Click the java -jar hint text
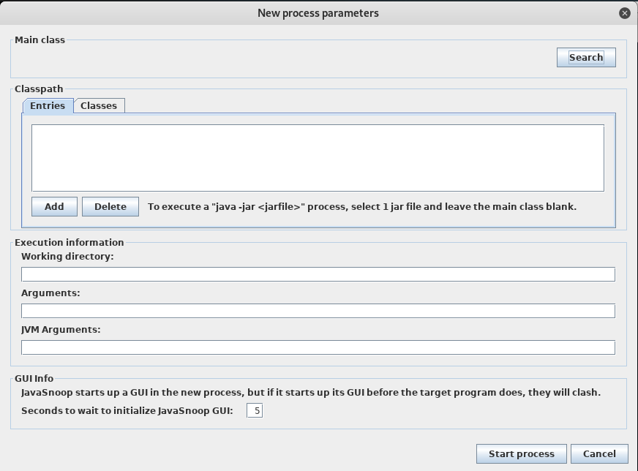The height and width of the screenshot is (471, 638). pyautogui.click(x=362, y=207)
